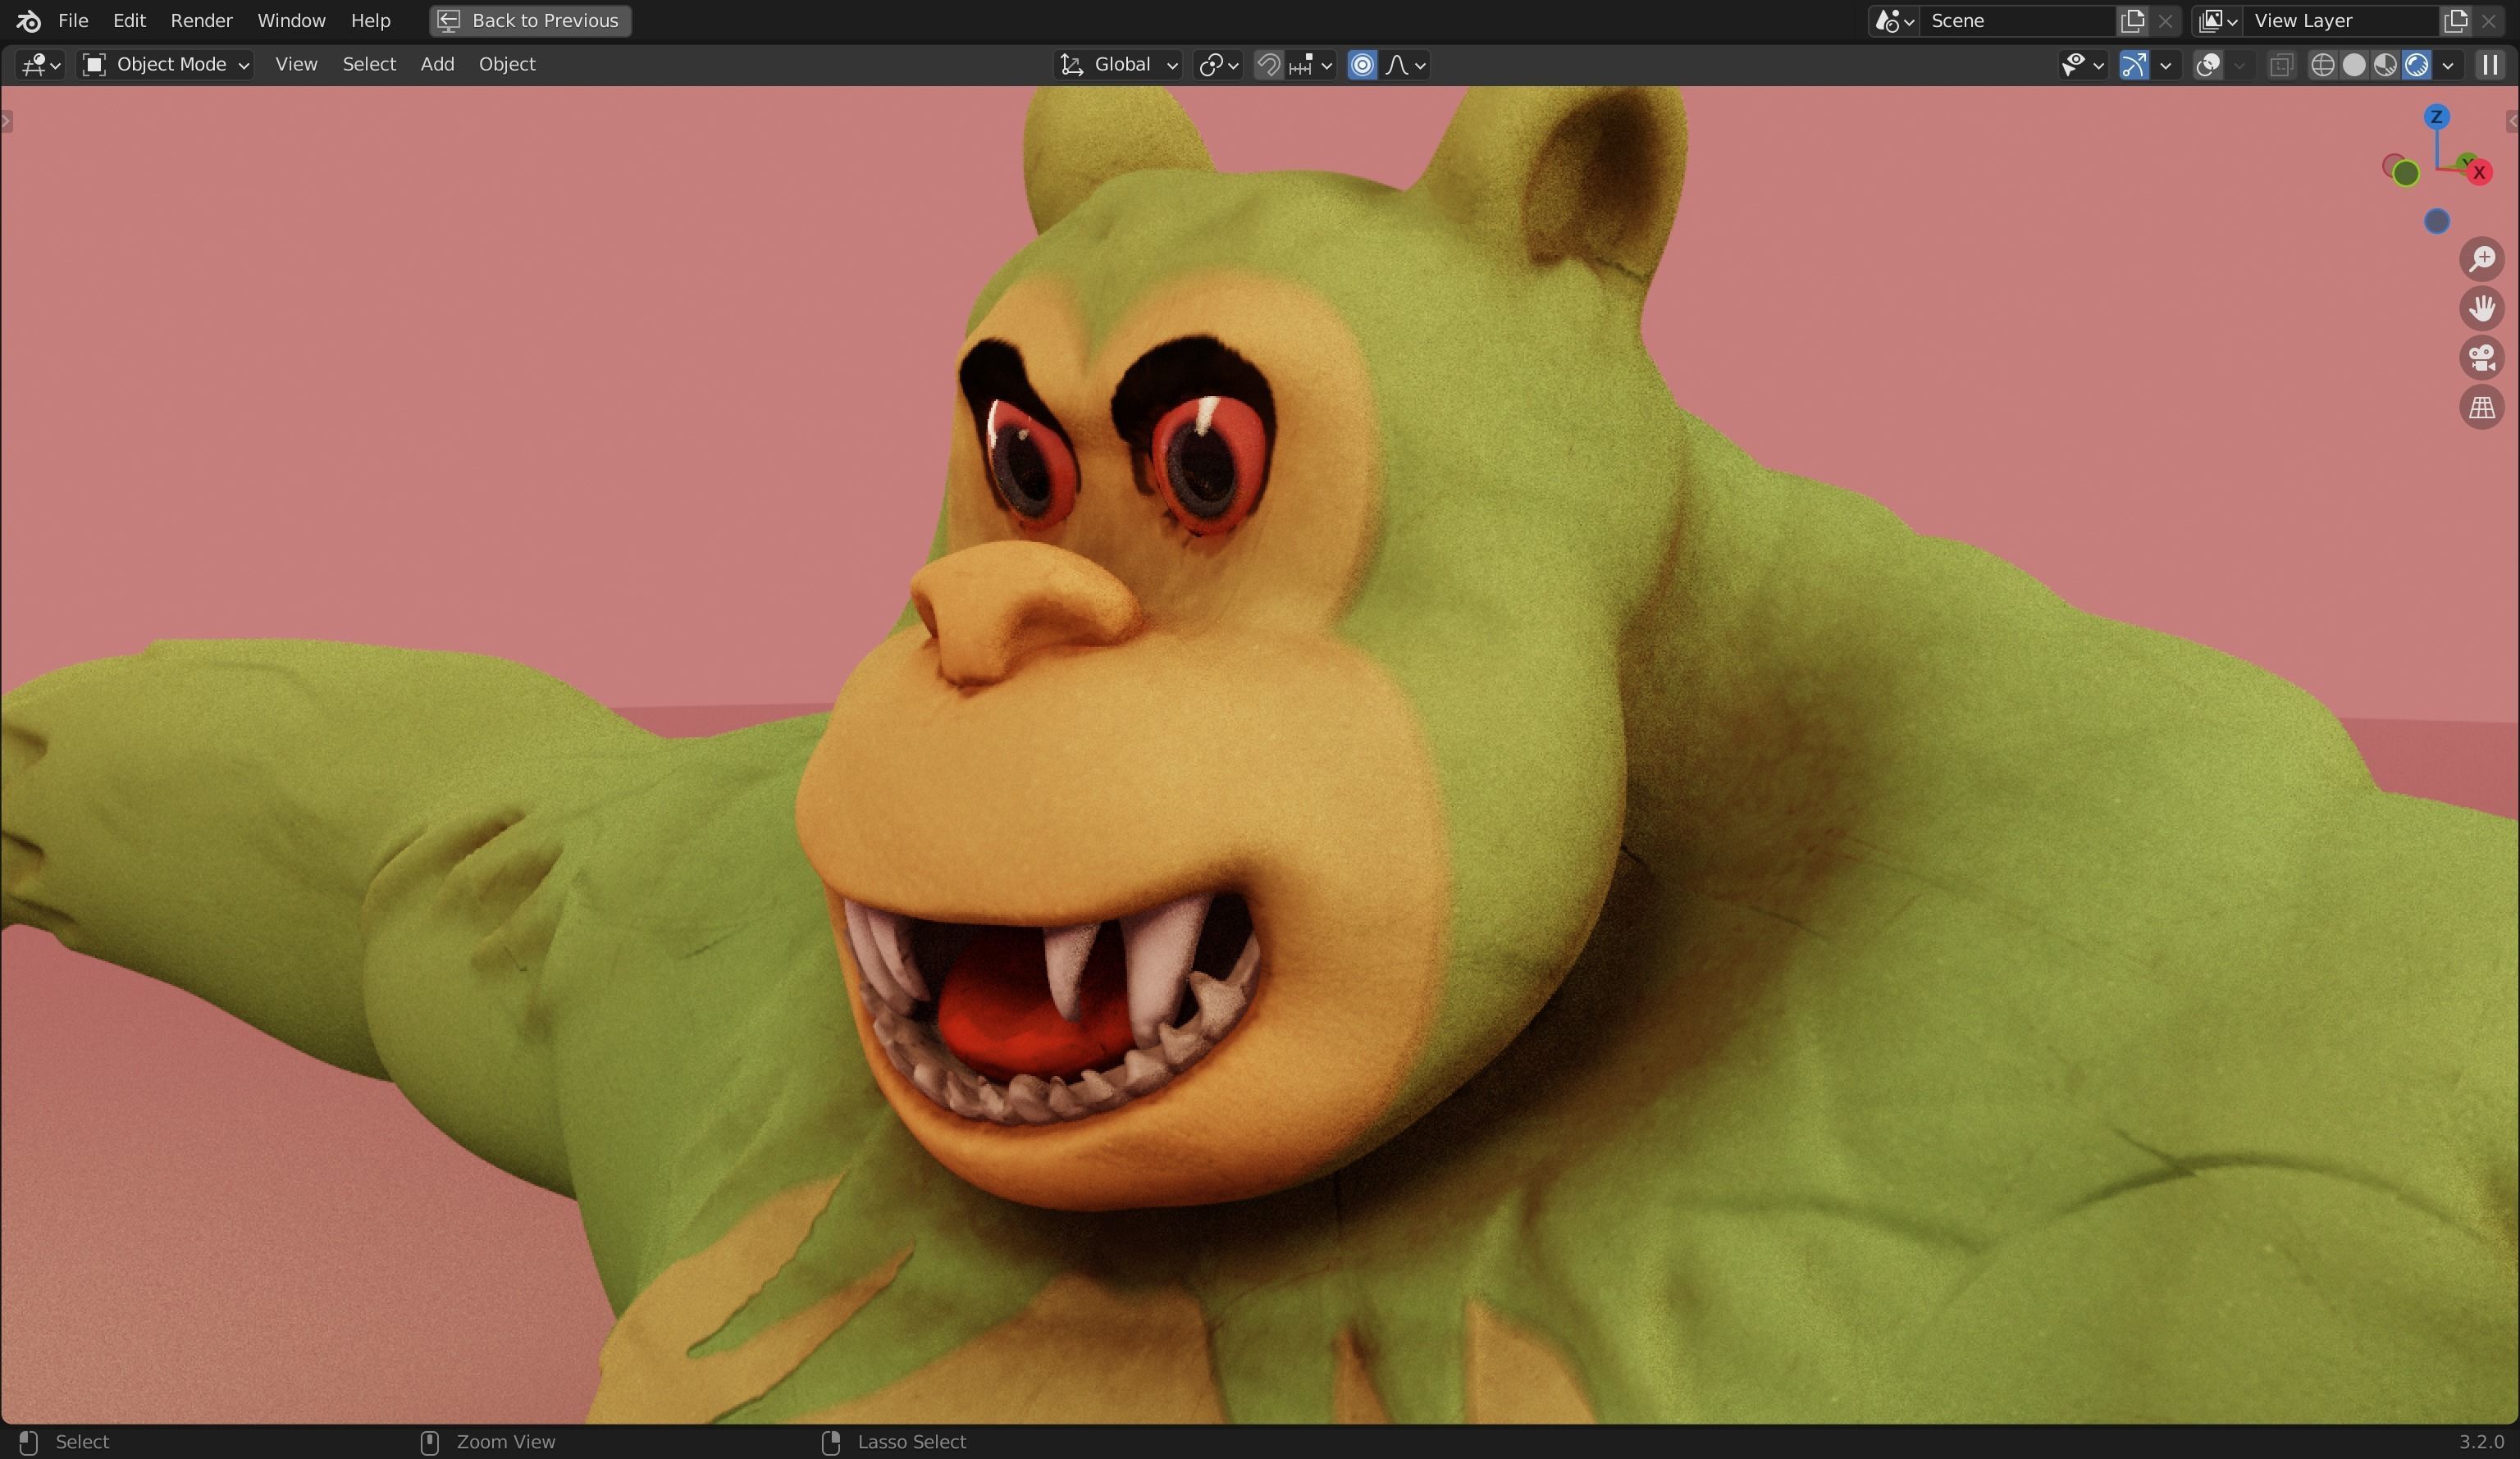Expand the right sidebar arrow tab
2520x1459 pixels.
tap(2512, 121)
